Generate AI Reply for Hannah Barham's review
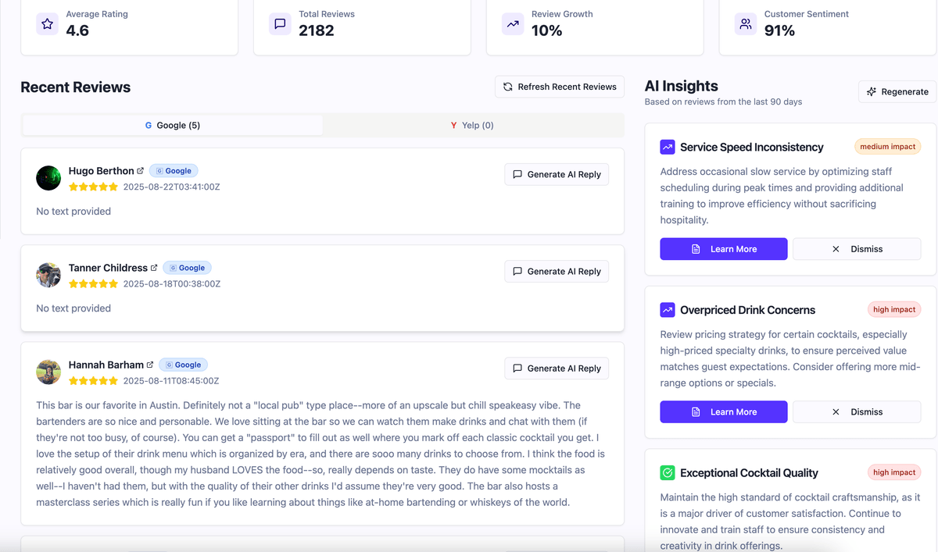 coord(557,369)
